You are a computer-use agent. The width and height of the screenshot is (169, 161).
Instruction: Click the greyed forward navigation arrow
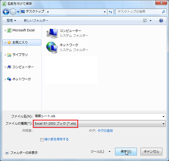pyautogui.click(x=13, y=12)
